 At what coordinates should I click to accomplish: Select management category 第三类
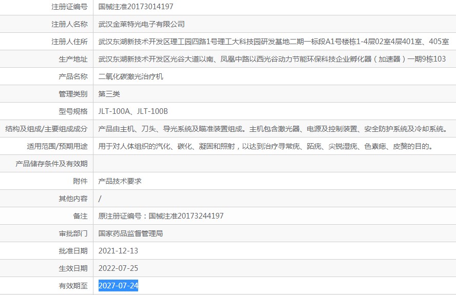coord(109,94)
